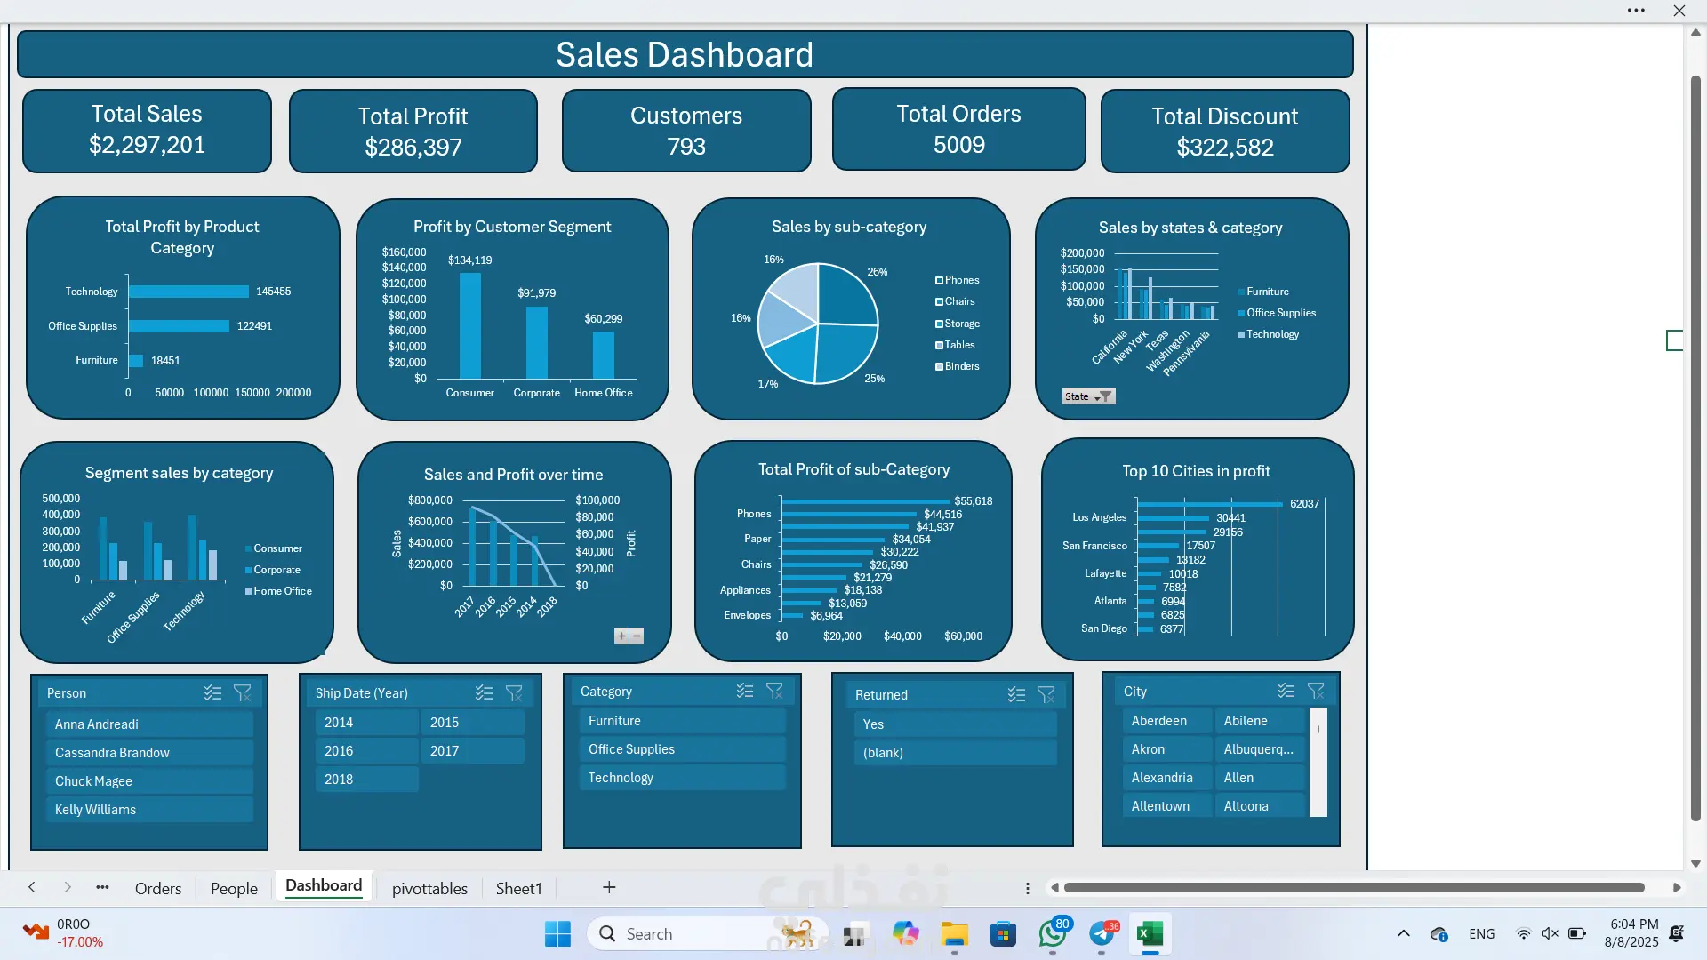Toggle multi-select in Category slicer
Image resolution: width=1707 pixels, height=960 pixels.
pyautogui.click(x=745, y=692)
